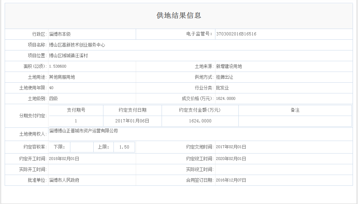Select upper limit value 1.50
This screenshot has height=204, width=358.
(124, 147)
